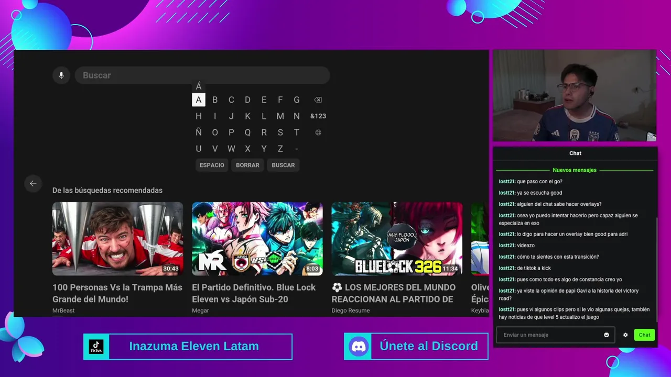The image size is (671, 377).
Task: Select letter Q on the on-screen keyboard
Action: click(247, 132)
